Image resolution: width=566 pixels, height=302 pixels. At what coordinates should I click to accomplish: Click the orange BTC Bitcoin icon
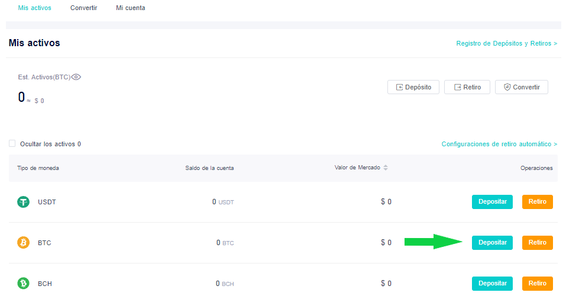(x=24, y=242)
